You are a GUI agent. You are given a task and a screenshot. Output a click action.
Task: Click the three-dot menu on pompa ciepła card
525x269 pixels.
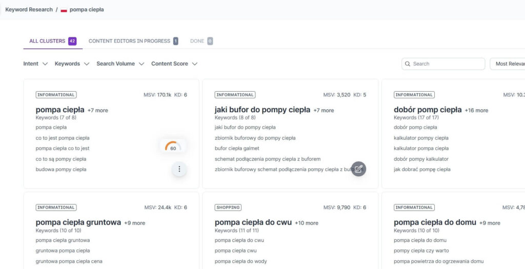pos(179,169)
